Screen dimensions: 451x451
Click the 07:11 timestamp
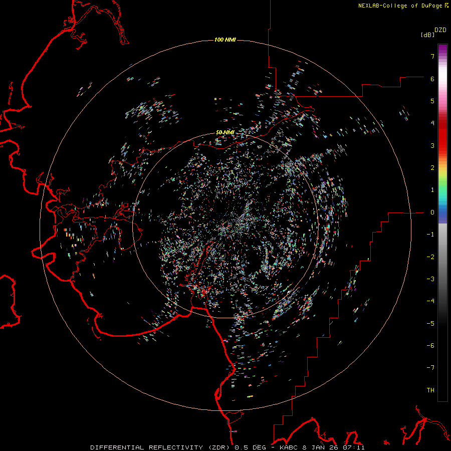pyautogui.click(x=353, y=447)
